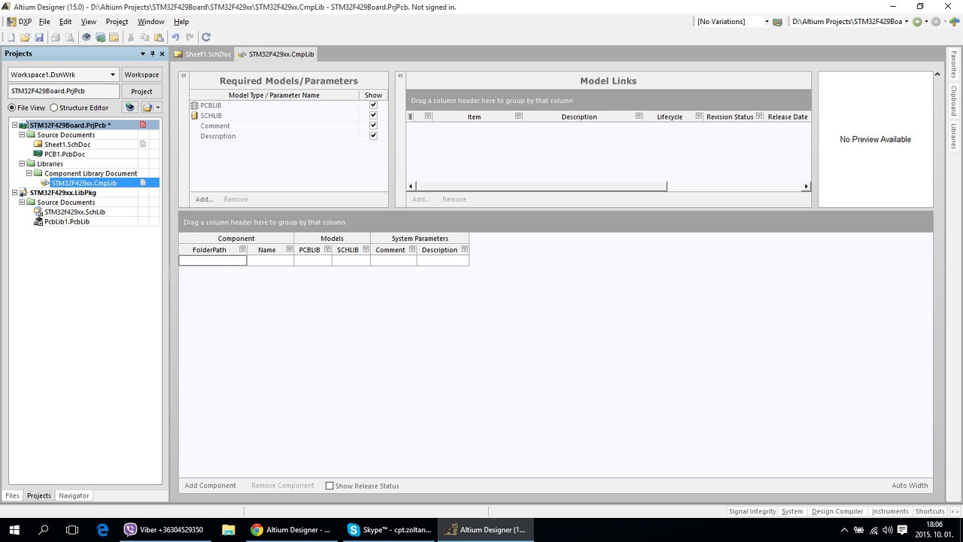Viewport: 963px width, 542px height.
Task: Collapse the Component Library Document node
Action: (x=29, y=173)
